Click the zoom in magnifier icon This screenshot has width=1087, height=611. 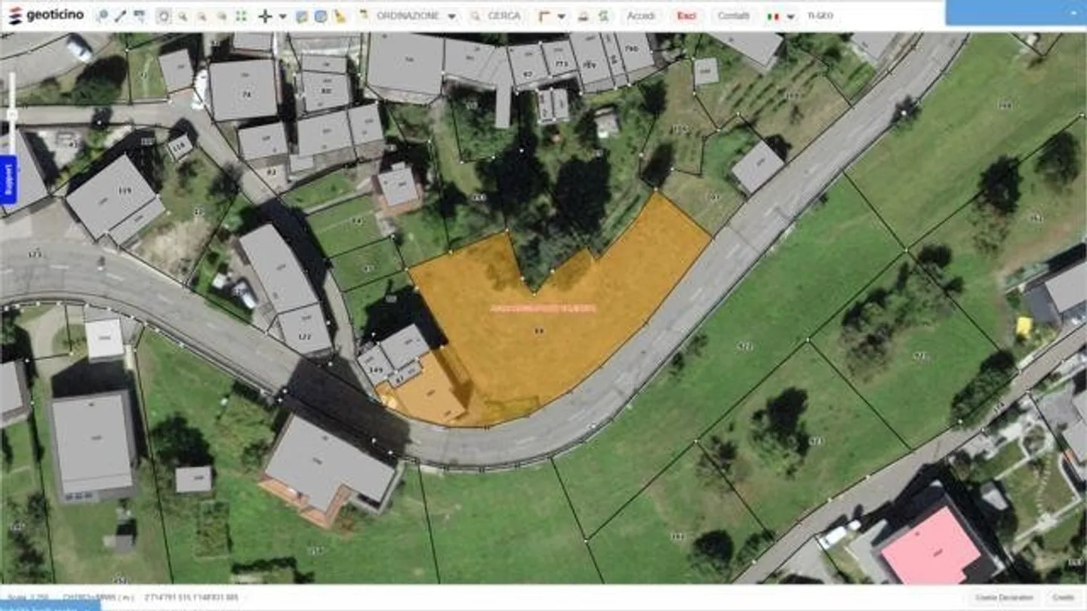coord(183,16)
